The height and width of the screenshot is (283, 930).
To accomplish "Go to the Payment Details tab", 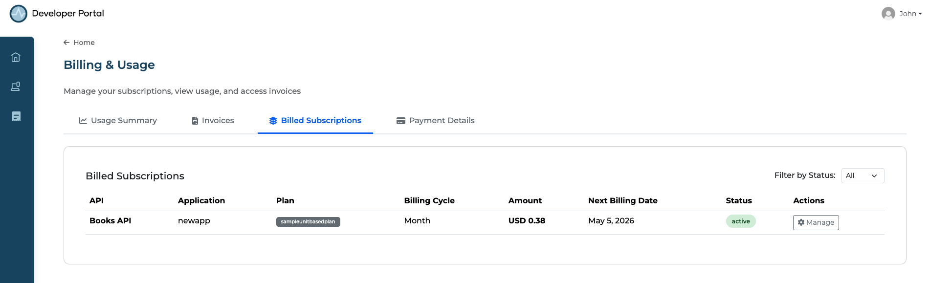I will pos(442,121).
